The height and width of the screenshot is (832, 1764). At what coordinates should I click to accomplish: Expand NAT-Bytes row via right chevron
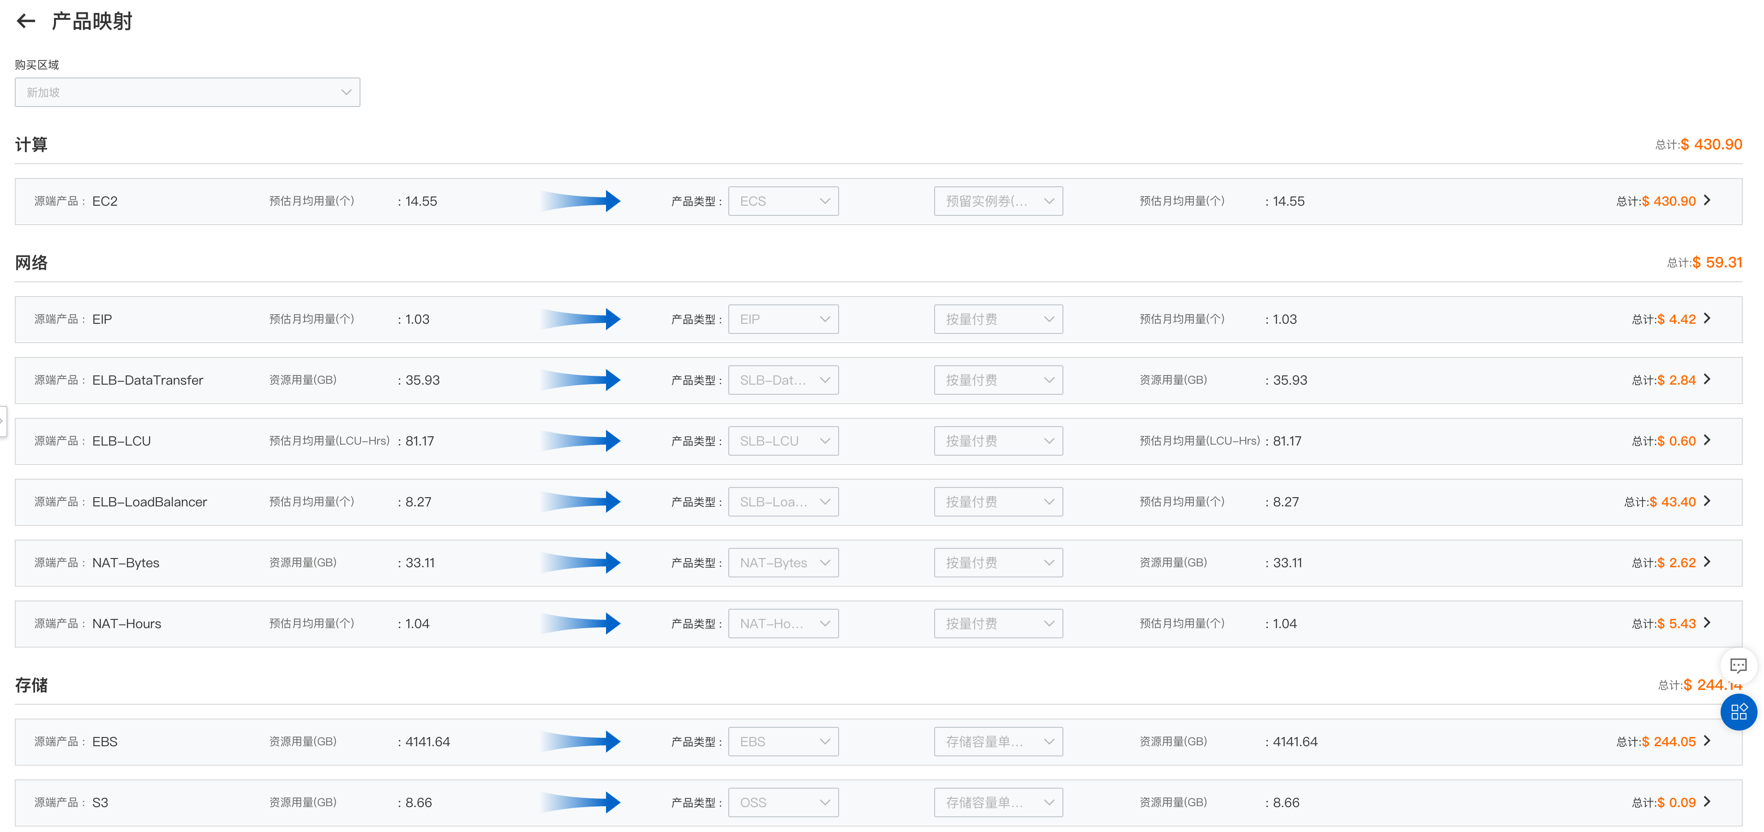click(1708, 562)
